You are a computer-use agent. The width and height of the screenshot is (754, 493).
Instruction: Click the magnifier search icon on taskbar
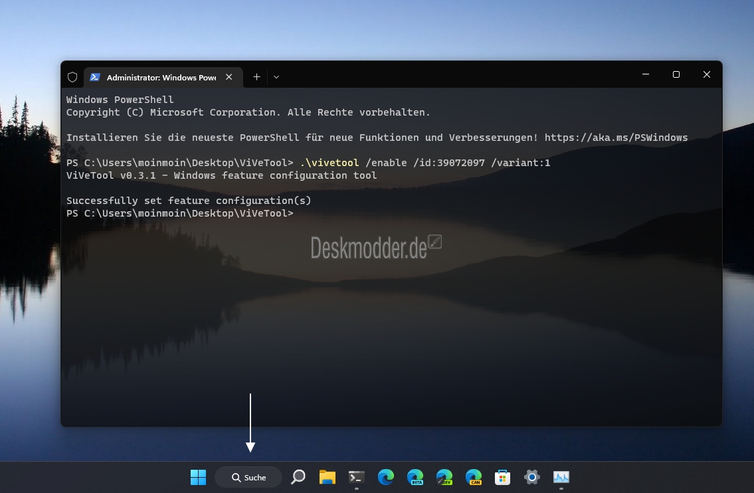click(x=298, y=477)
